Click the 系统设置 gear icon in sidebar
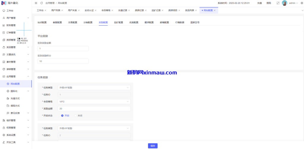This screenshot has height=149, width=304. click(x=4, y=135)
